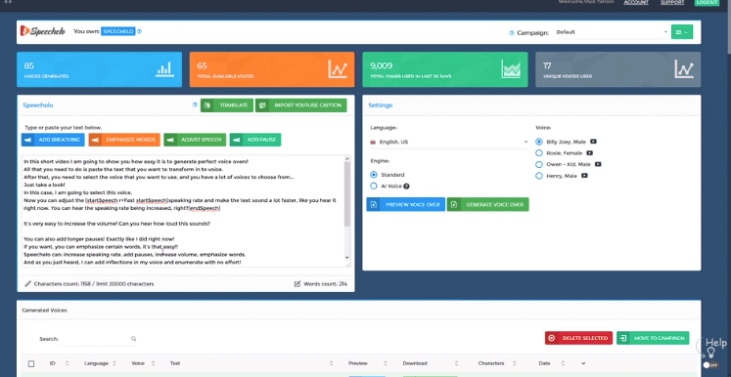Tick the select-all checkbox in table header
731x377 pixels.
[x=31, y=363]
